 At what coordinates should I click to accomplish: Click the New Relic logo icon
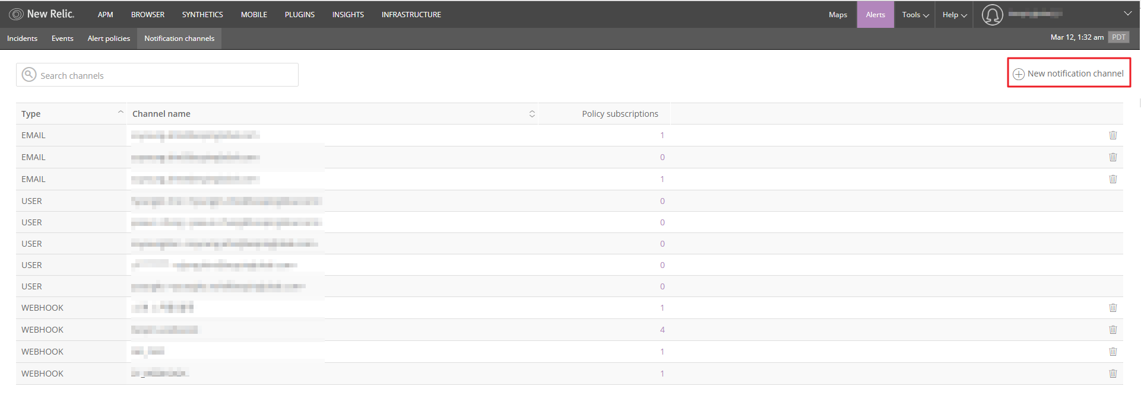16,14
